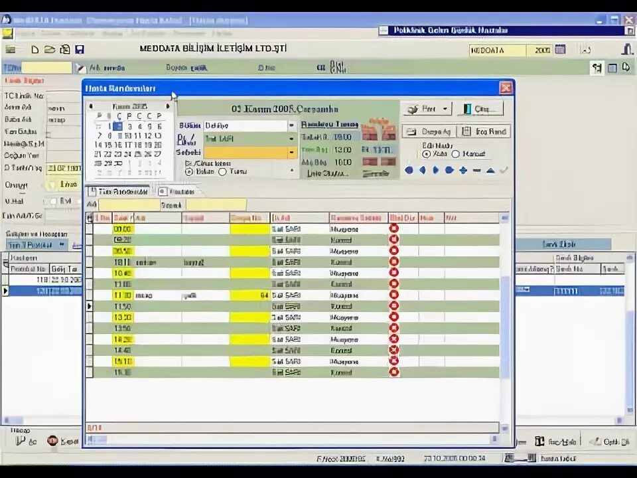Open the calendar icon next to year 2008
The width and height of the screenshot is (637, 478).
coord(560,50)
